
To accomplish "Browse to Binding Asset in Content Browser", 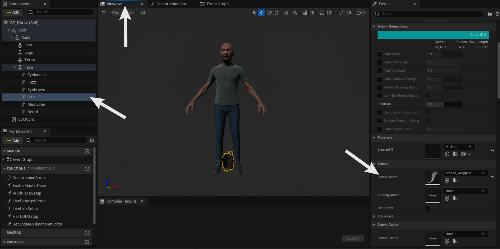I will [x=455, y=198].
